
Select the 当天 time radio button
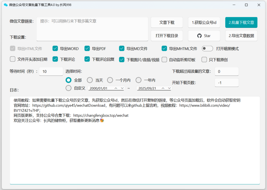pyautogui.click(x=90, y=80)
